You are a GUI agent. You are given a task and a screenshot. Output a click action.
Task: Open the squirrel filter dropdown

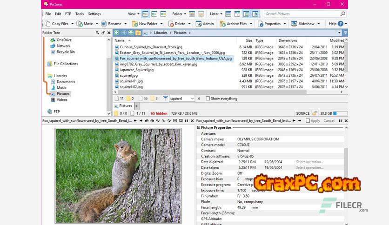tap(192, 99)
